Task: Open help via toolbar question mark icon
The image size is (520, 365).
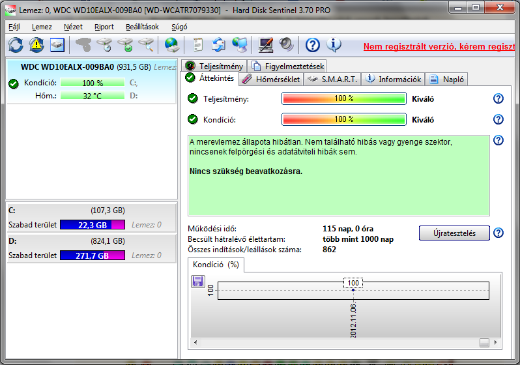Action: click(312, 45)
